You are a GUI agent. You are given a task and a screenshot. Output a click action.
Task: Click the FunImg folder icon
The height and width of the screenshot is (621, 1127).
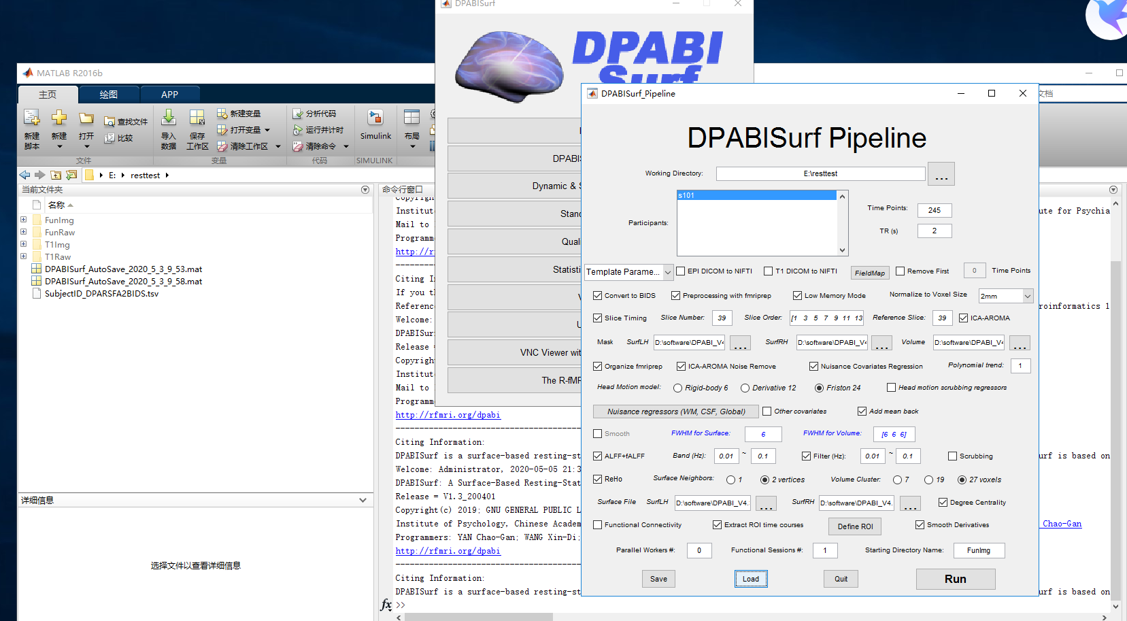tap(37, 220)
